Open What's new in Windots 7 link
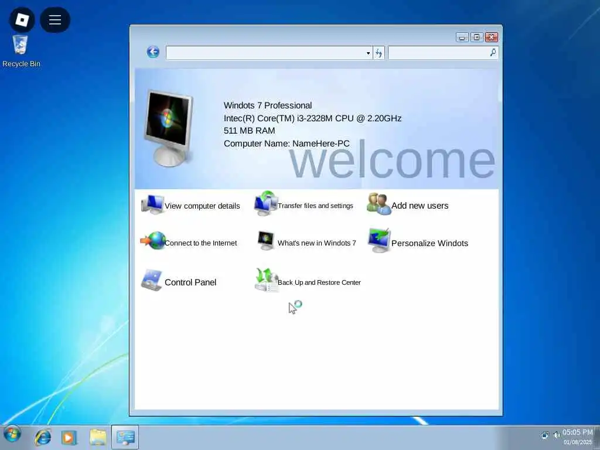Screen dimensions: 600x450 317,243
